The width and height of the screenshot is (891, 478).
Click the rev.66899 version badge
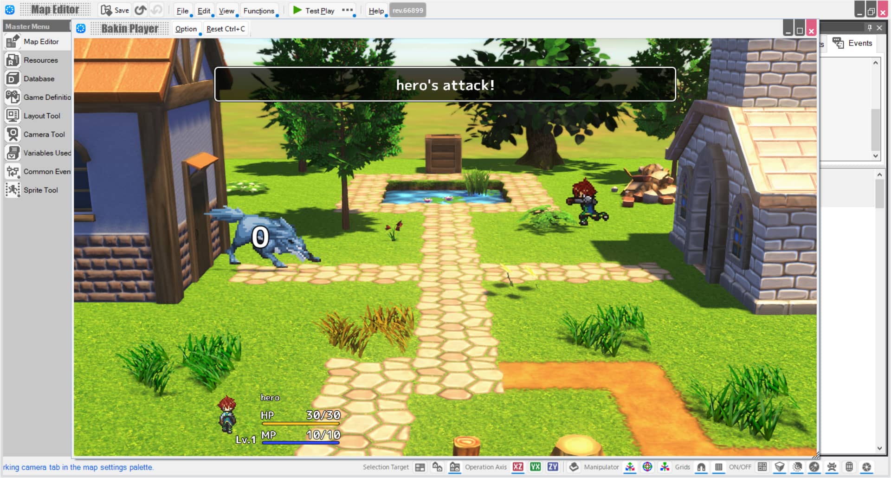(x=407, y=10)
